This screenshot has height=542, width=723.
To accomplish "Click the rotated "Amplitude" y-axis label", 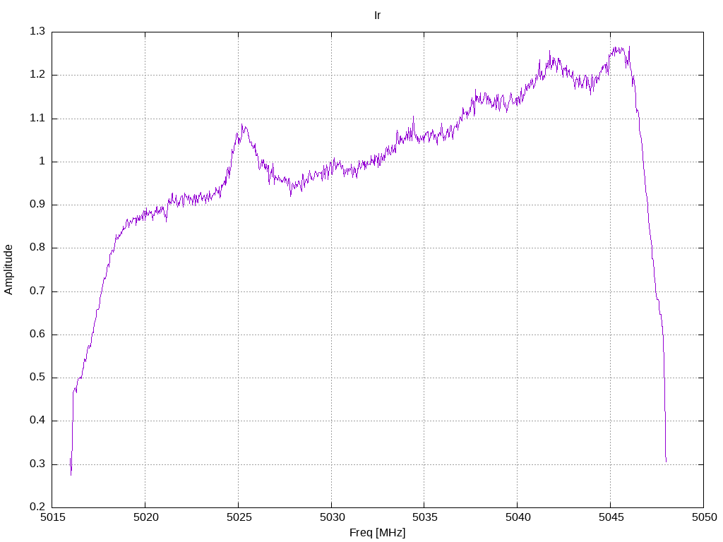I will pyautogui.click(x=9, y=270).
